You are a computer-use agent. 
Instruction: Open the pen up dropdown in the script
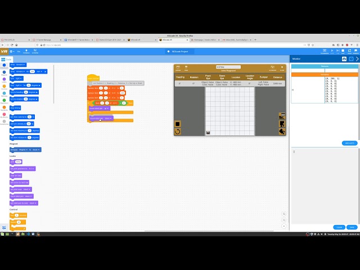pyautogui.click(x=106, y=109)
